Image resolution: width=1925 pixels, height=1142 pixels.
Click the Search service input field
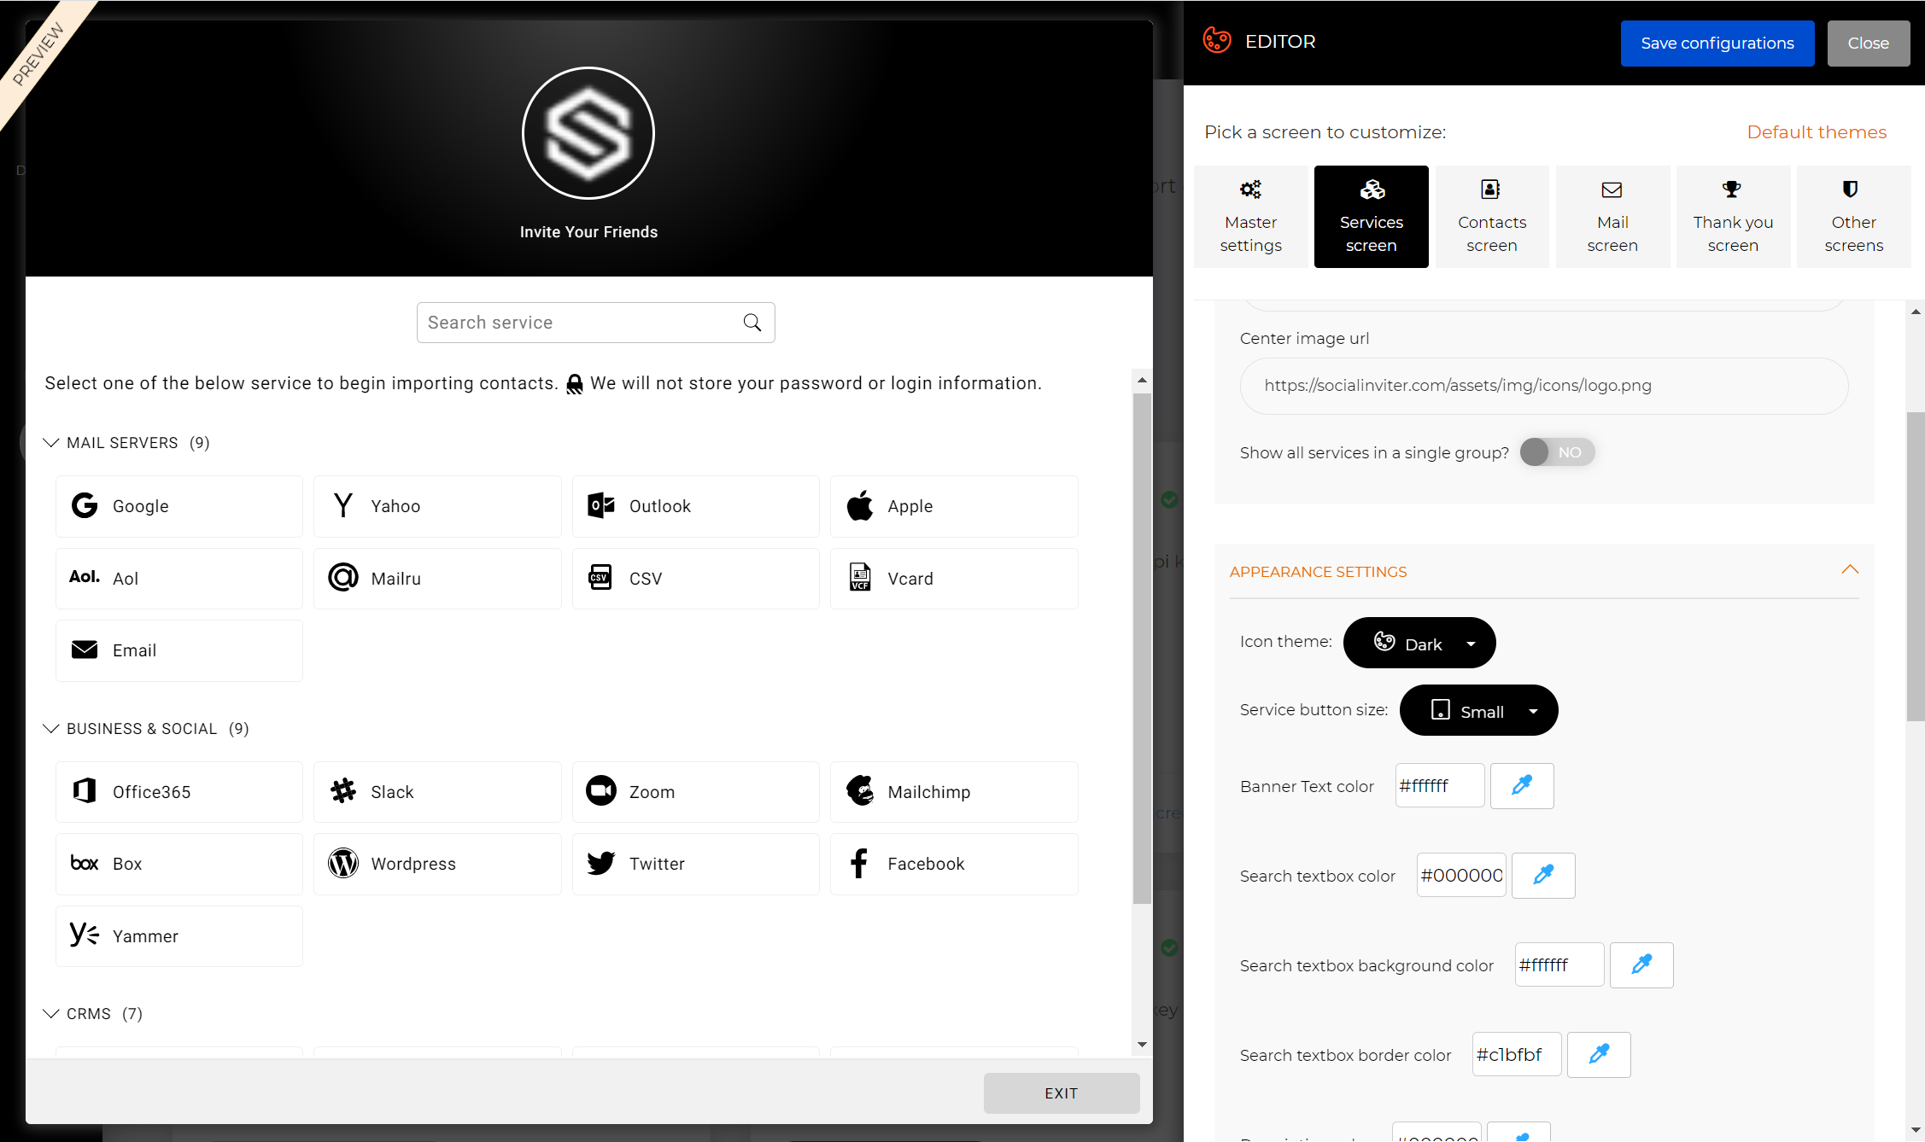click(595, 323)
